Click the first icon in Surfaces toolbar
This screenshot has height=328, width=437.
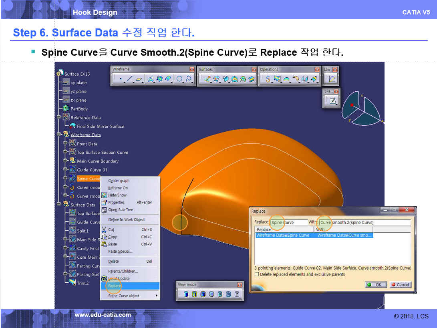[x=207, y=79]
